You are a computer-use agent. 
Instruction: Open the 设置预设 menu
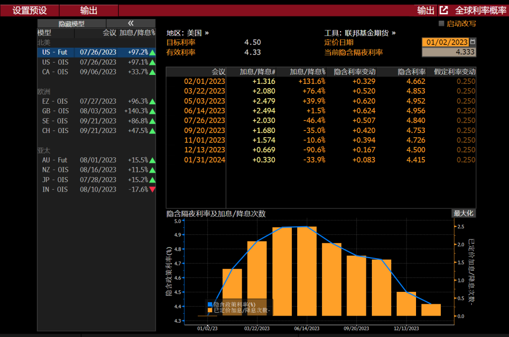29,10
